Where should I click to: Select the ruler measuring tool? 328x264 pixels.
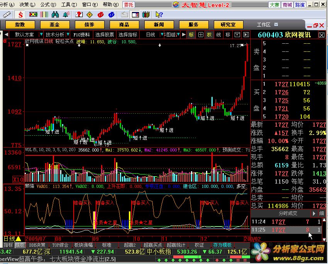[7, 15]
